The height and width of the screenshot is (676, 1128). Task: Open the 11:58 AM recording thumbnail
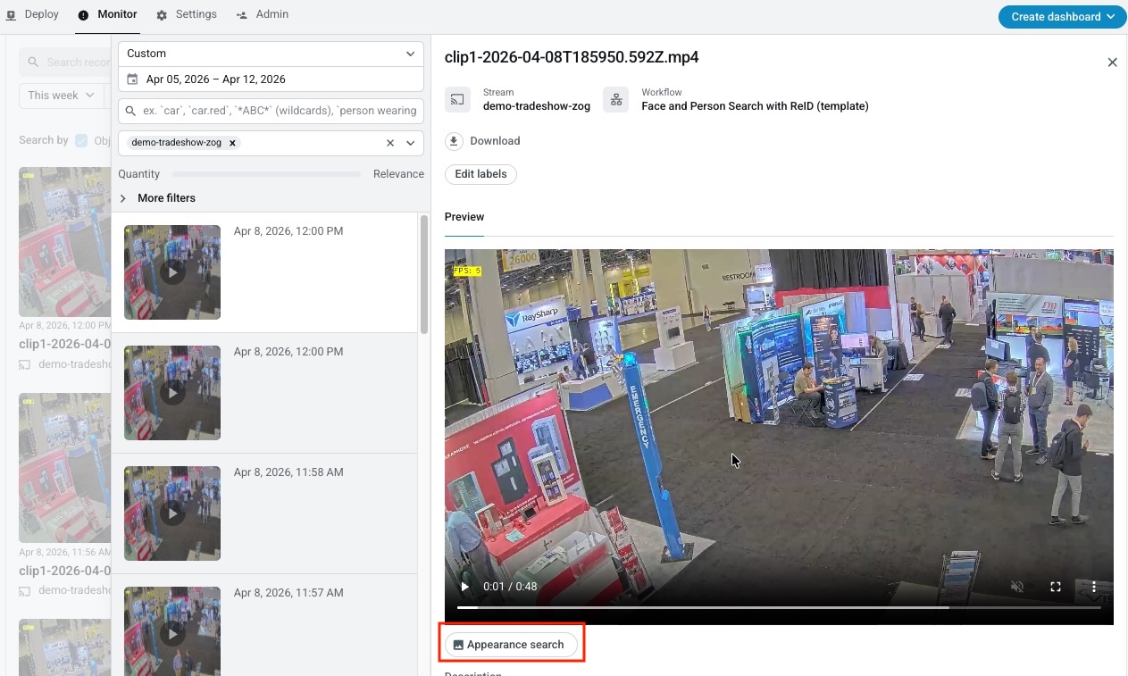tap(172, 513)
